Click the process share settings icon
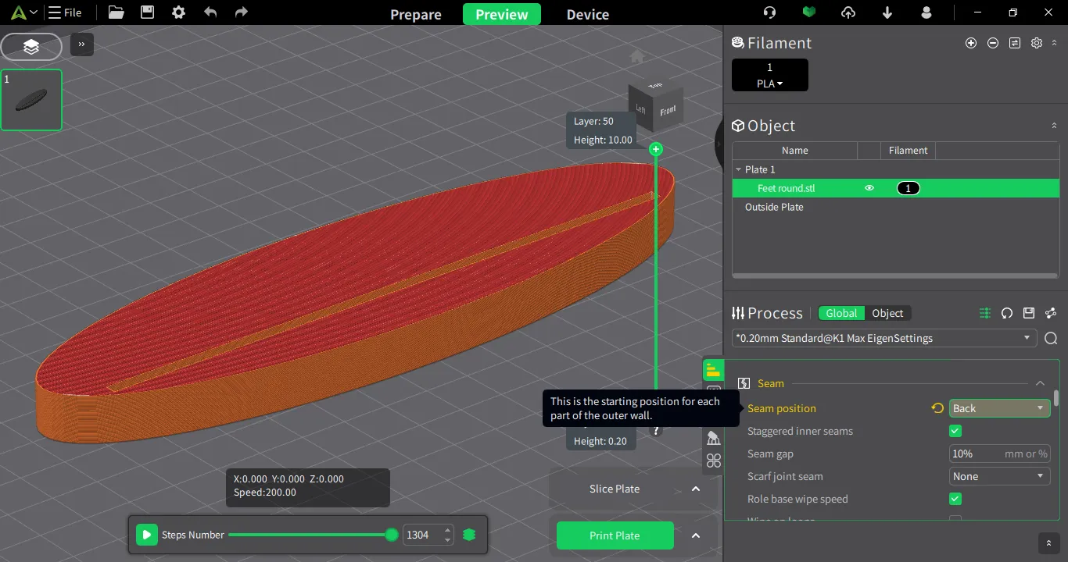1068x562 pixels. tap(1051, 313)
